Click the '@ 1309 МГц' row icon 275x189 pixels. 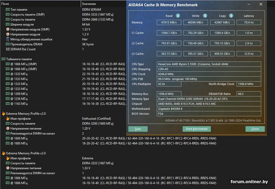8,94
